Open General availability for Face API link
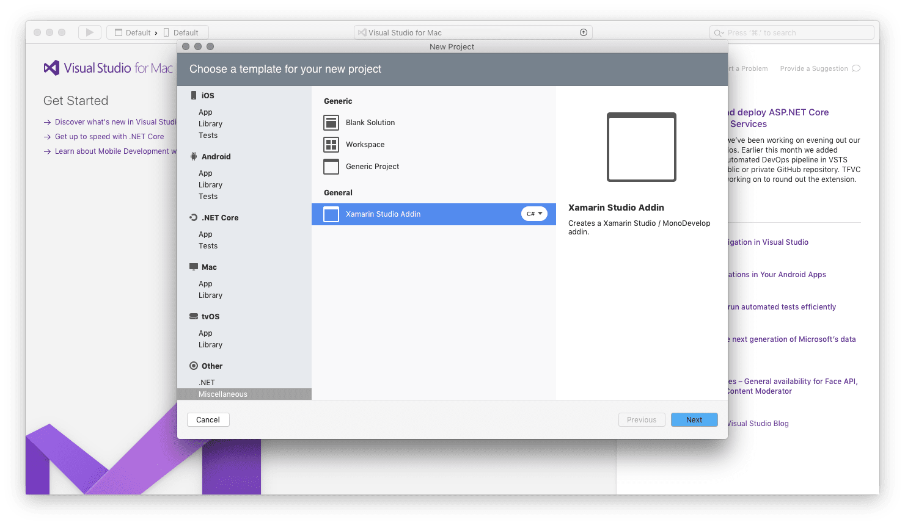 tap(793, 386)
